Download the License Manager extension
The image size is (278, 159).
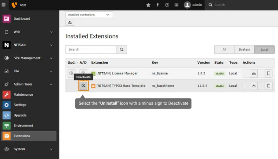(x=254, y=73)
